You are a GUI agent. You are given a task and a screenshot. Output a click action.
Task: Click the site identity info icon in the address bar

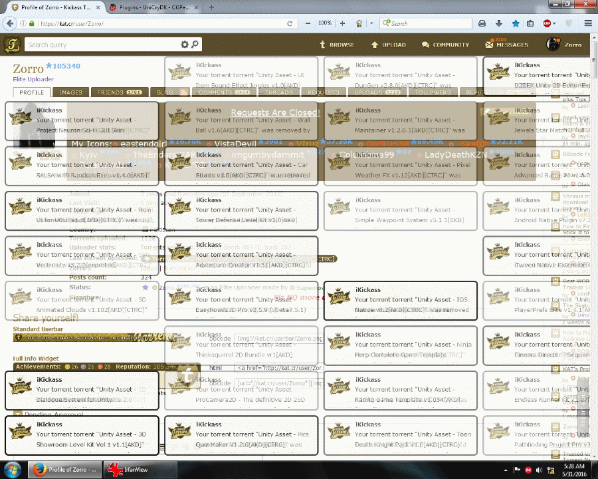pos(23,23)
